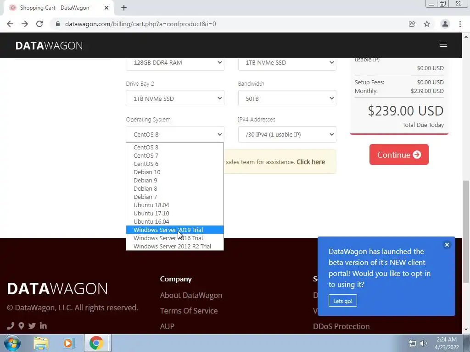The image size is (470, 352).
Task: Open Drive Bay 2 dropdown
Action: (175, 99)
